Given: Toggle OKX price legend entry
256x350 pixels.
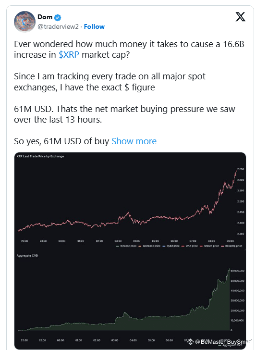Looking at the screenshot, I should 190,246.
